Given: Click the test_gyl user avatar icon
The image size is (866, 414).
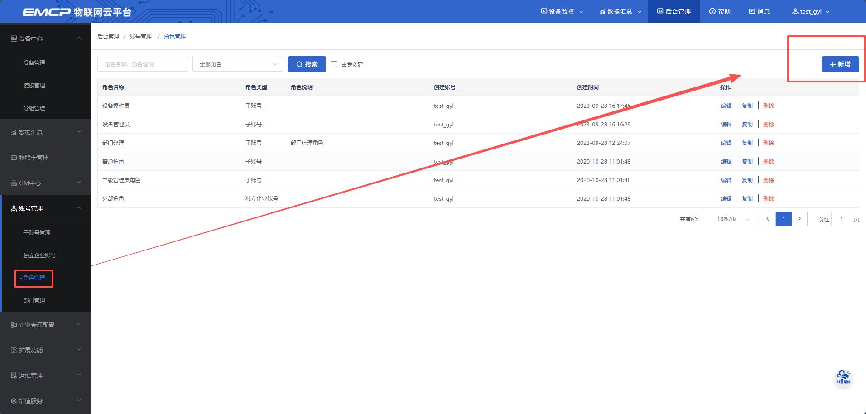Looking at the screenshot, I should coord(795,11).
